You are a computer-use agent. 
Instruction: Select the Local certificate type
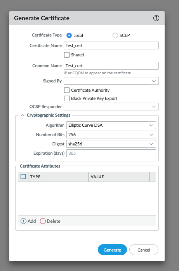(x=69, y=35)
